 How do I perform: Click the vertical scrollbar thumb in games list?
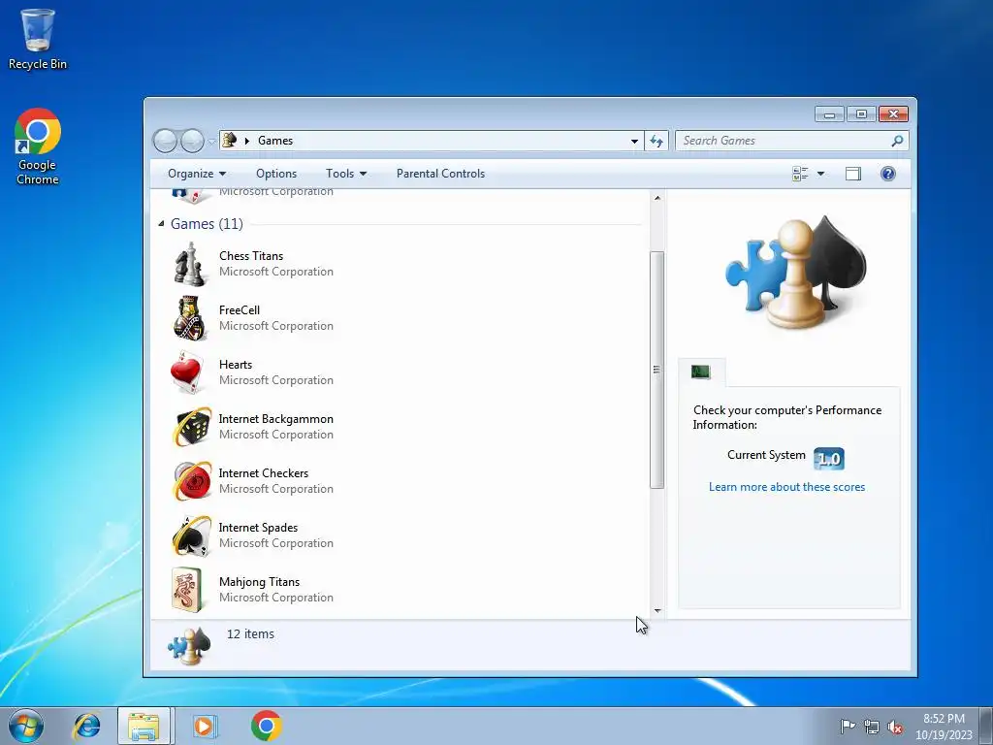[x=657, y=370]
